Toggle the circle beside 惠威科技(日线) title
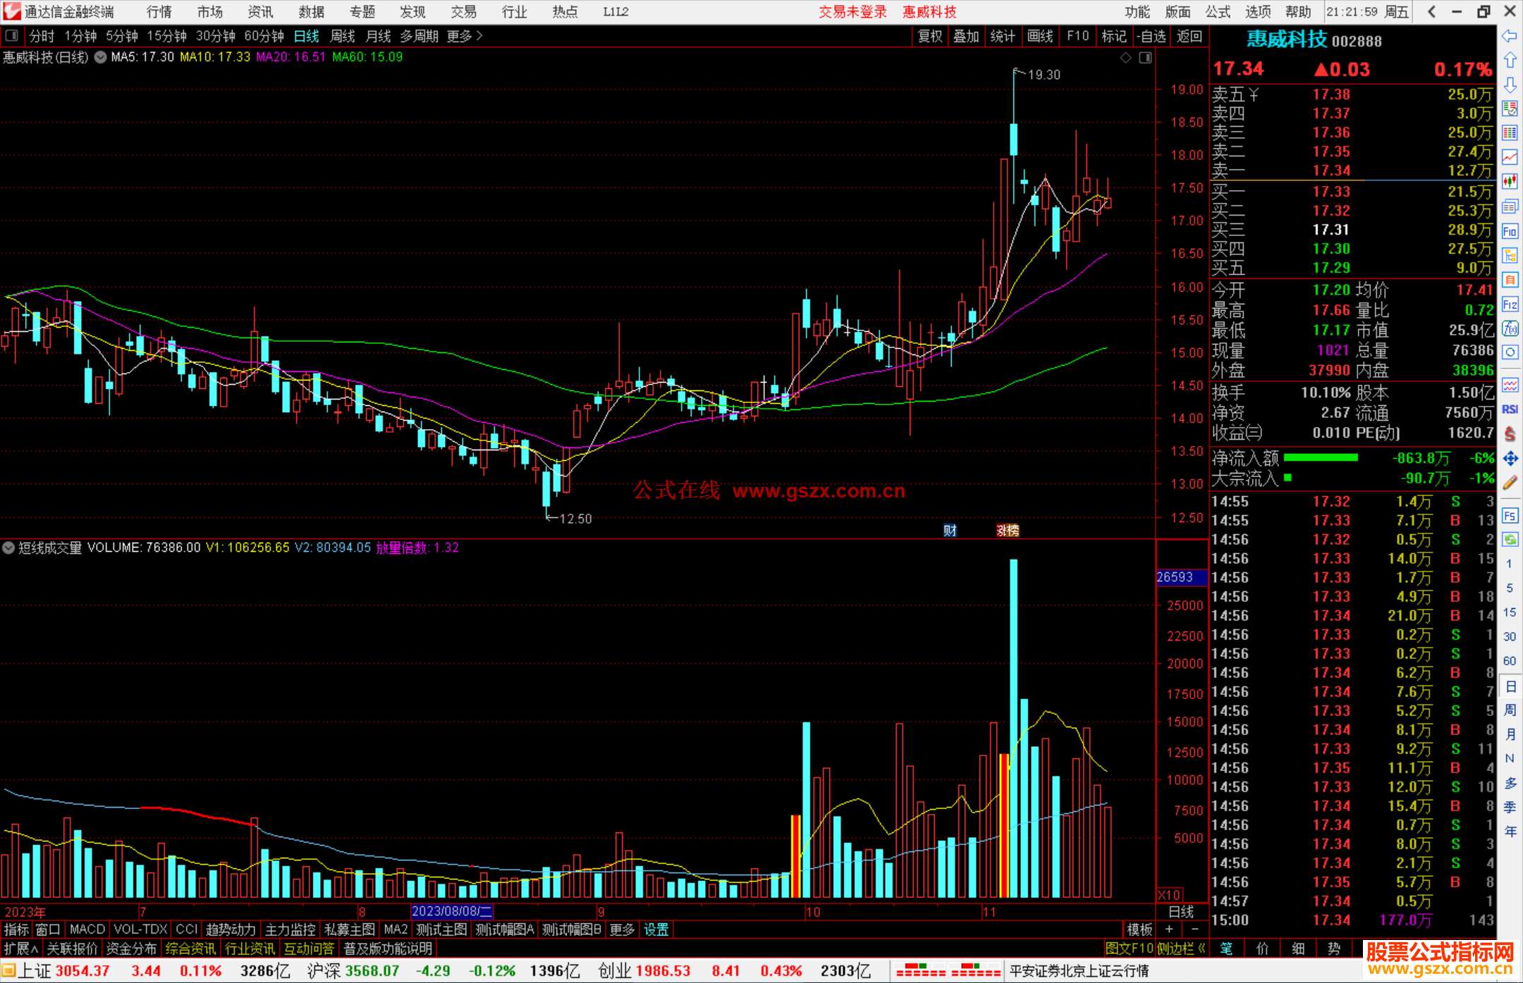 [100, 57]
